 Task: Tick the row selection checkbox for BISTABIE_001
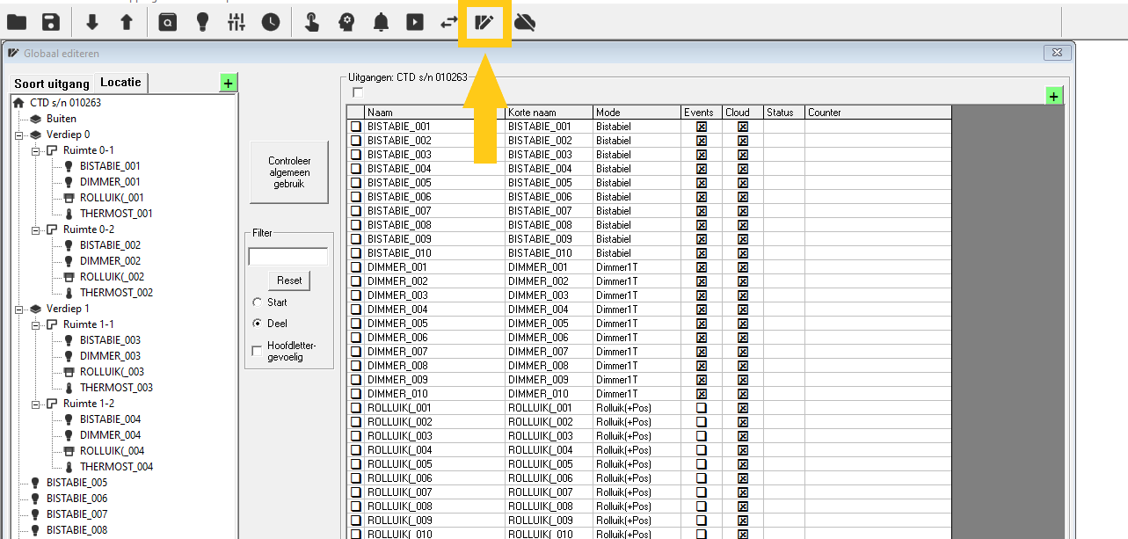pos(356,127)
